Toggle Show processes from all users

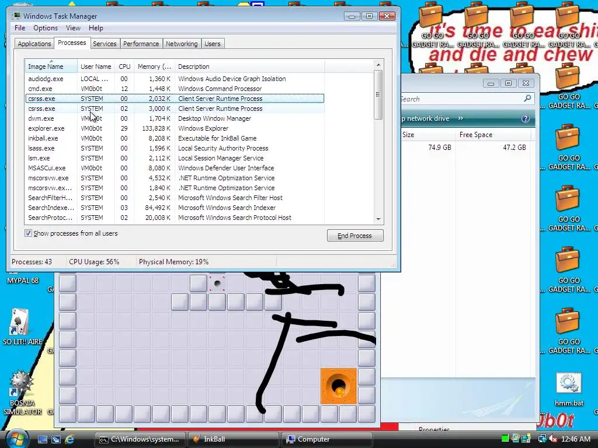pos(28,233)
